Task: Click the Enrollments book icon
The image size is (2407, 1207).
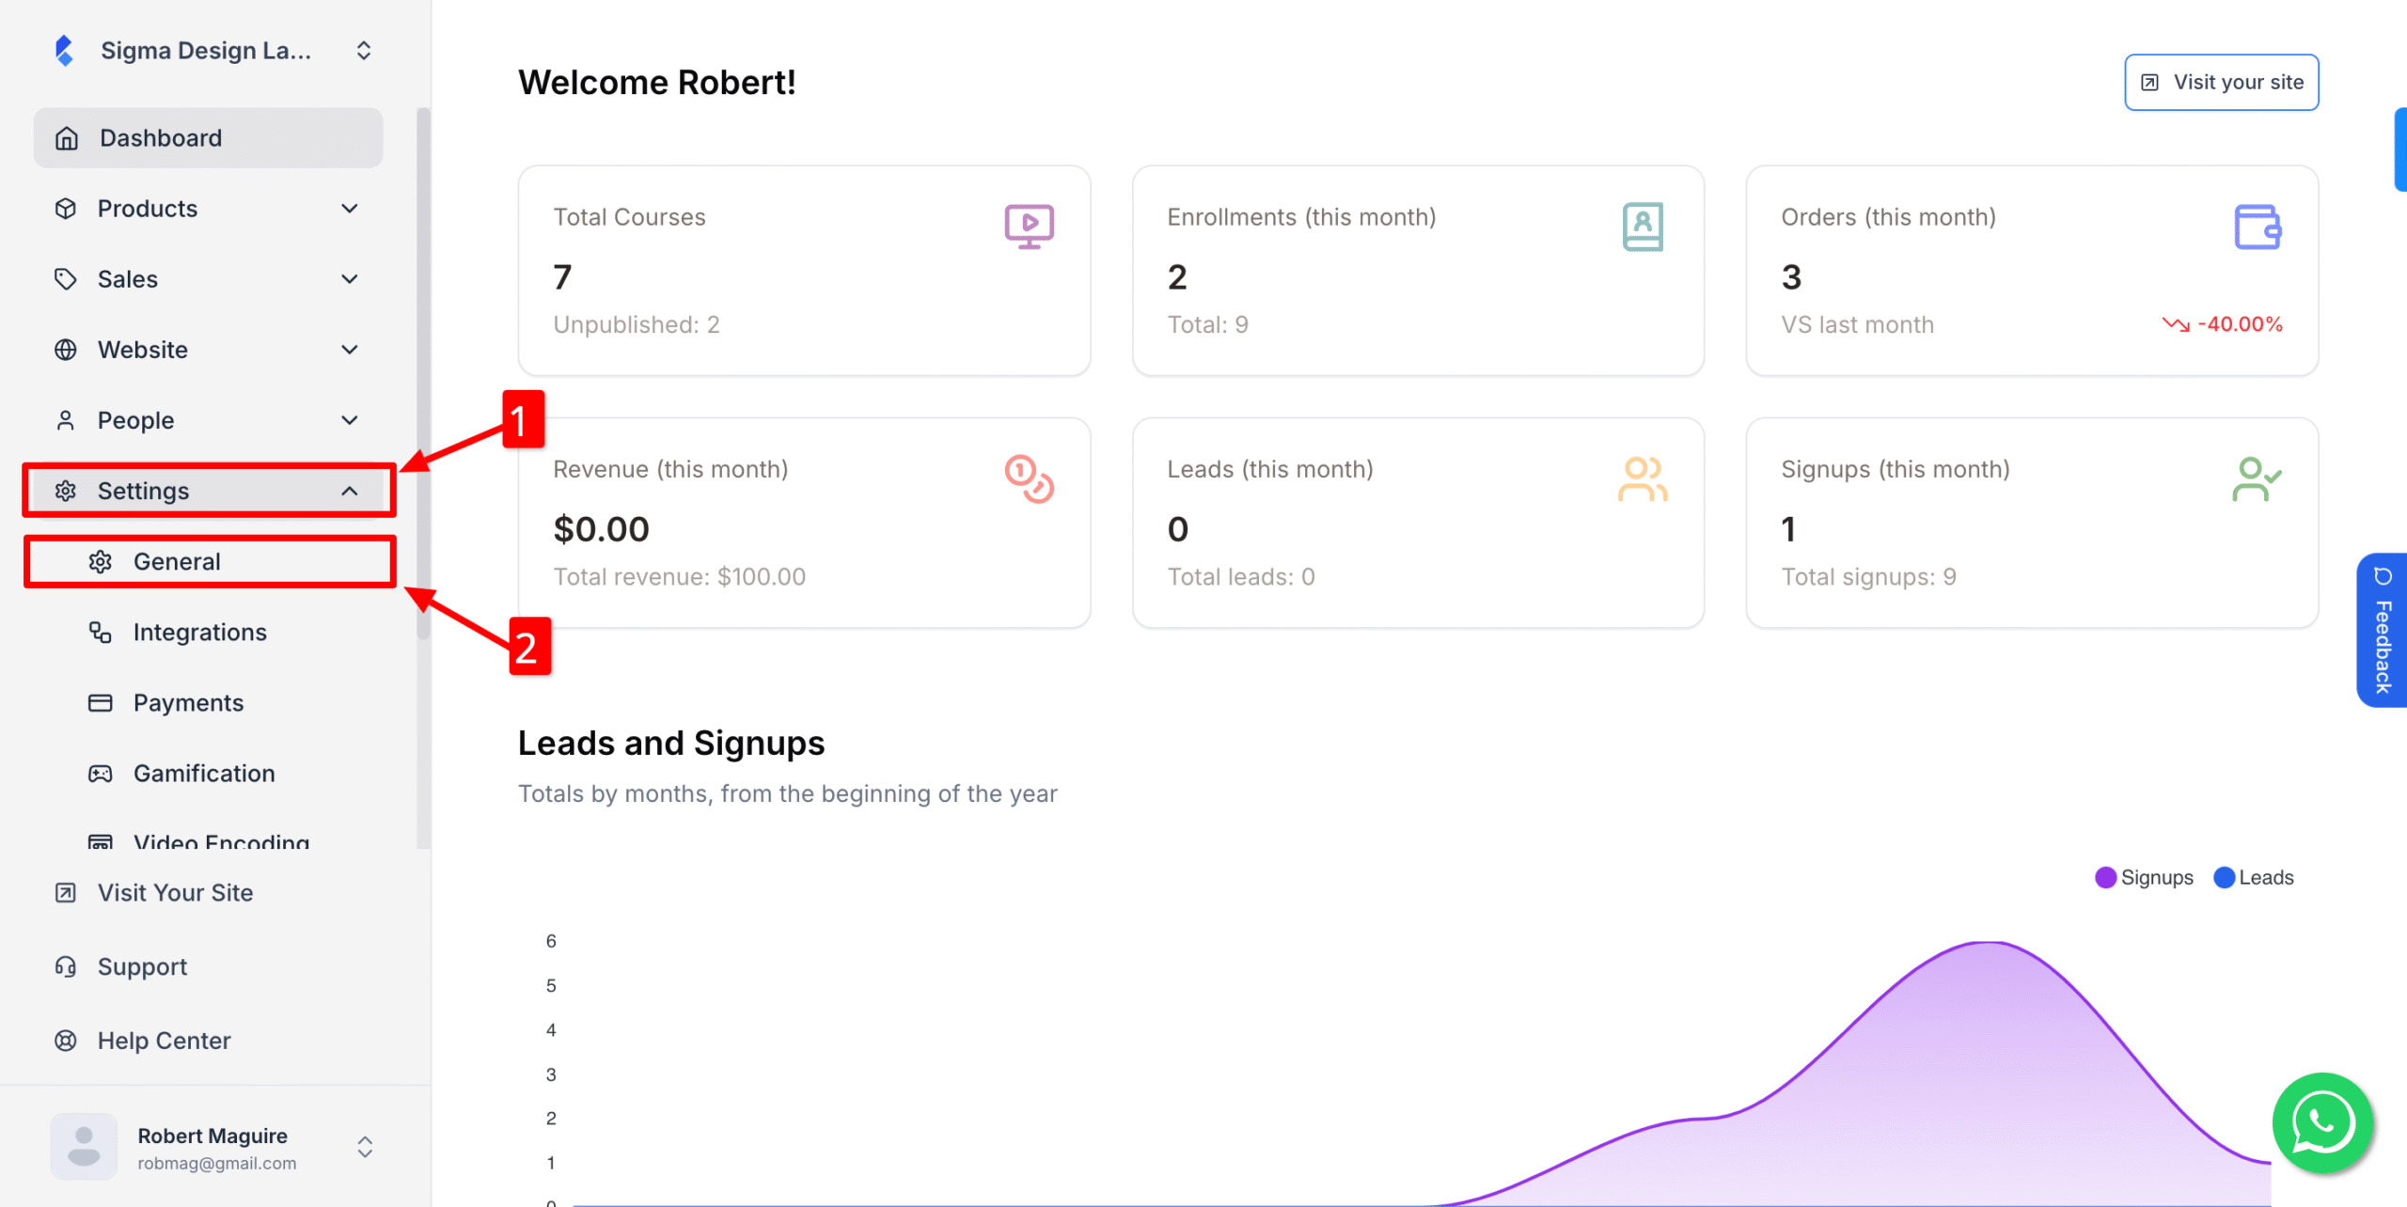Action: (1643, 227)
